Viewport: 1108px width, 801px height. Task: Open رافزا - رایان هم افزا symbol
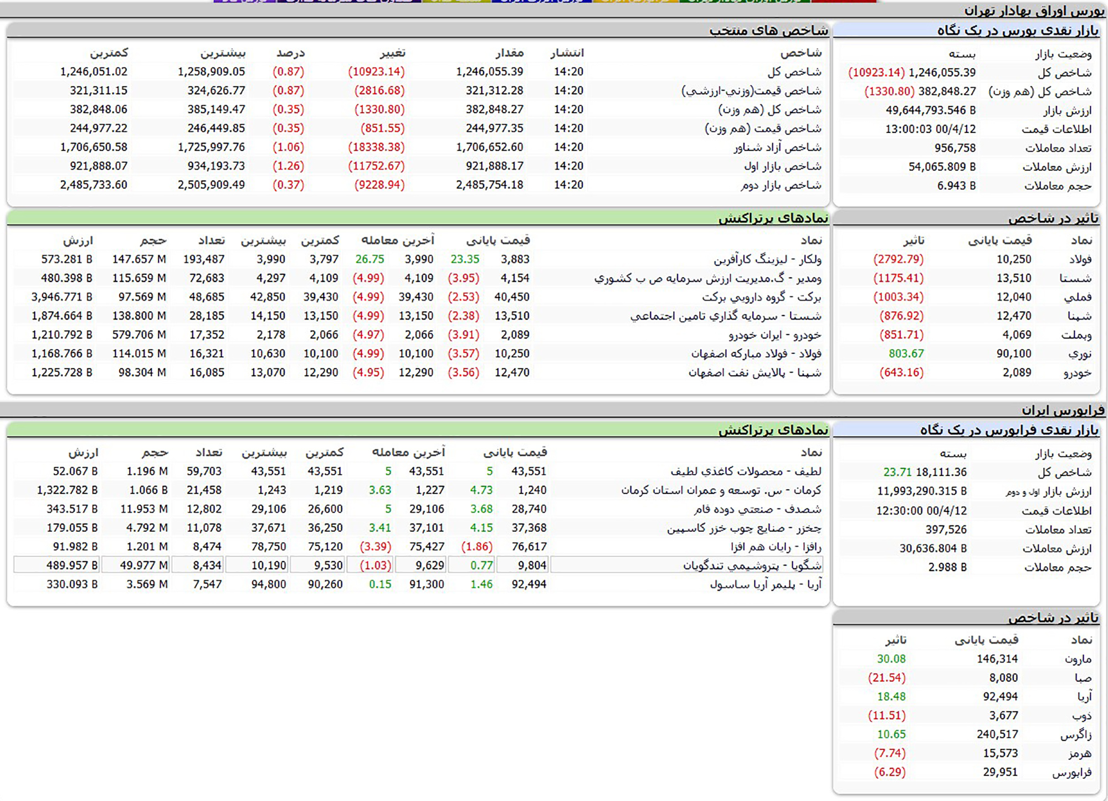click(776, 547)
